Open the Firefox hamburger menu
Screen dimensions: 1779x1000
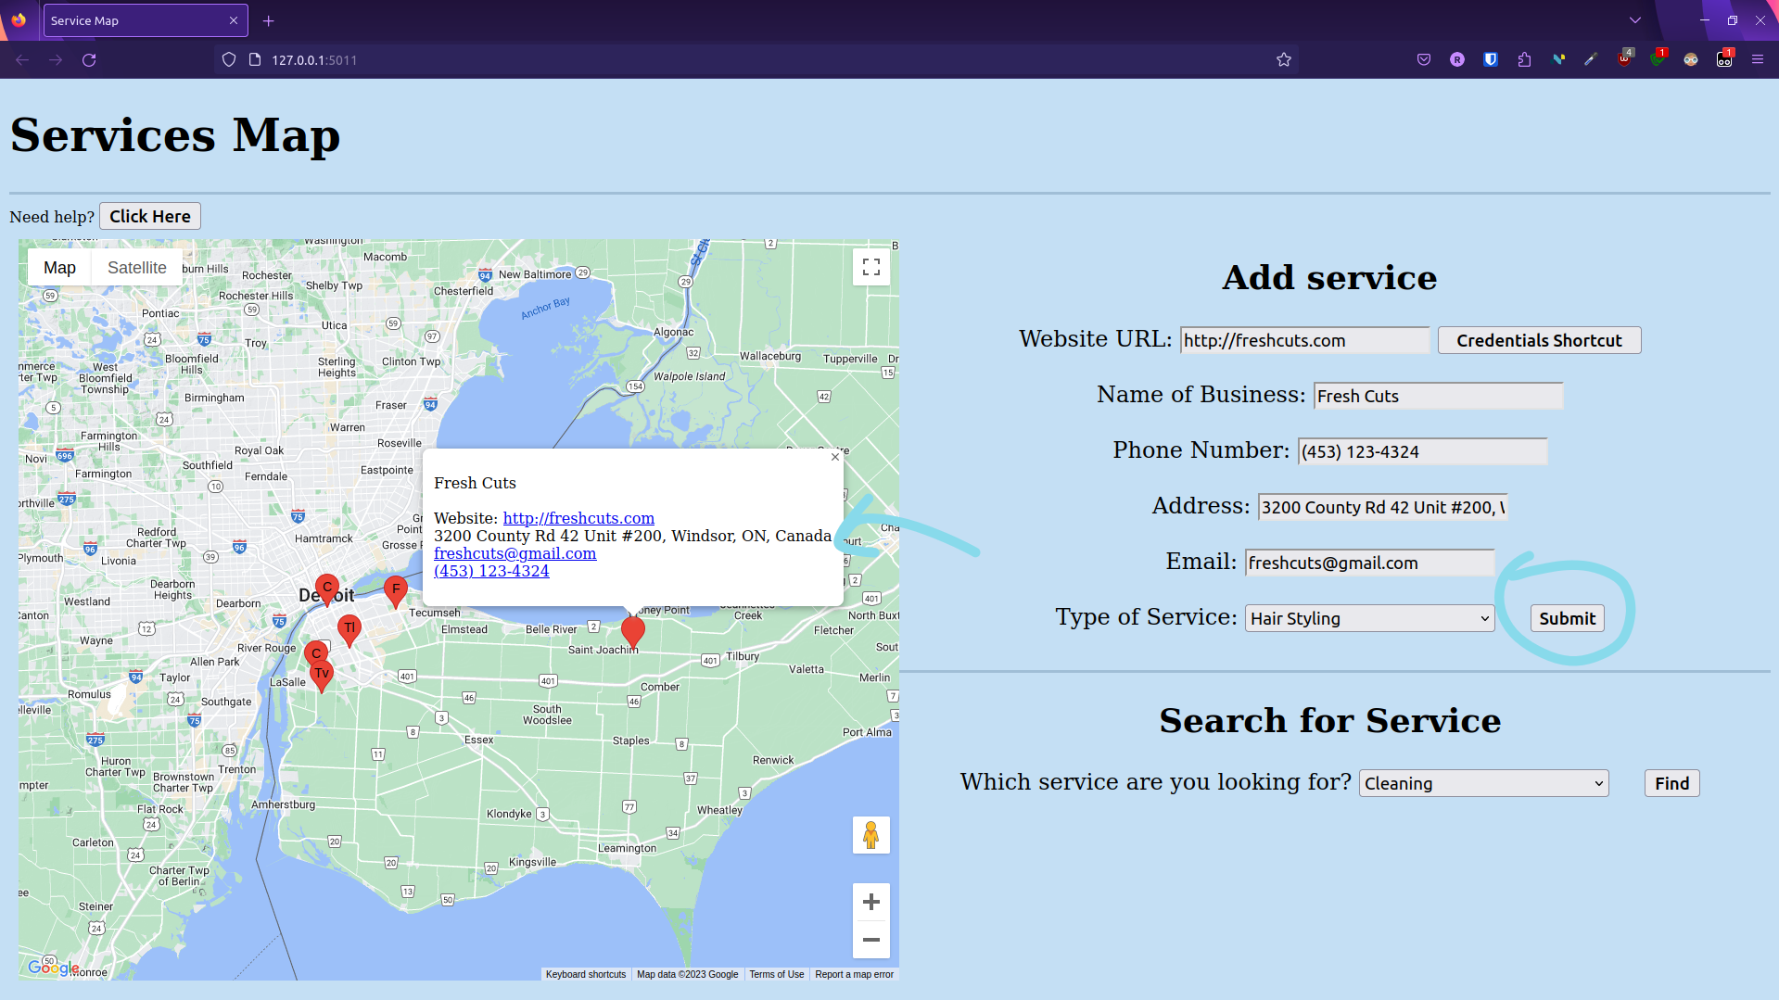tap(1758, 59)
